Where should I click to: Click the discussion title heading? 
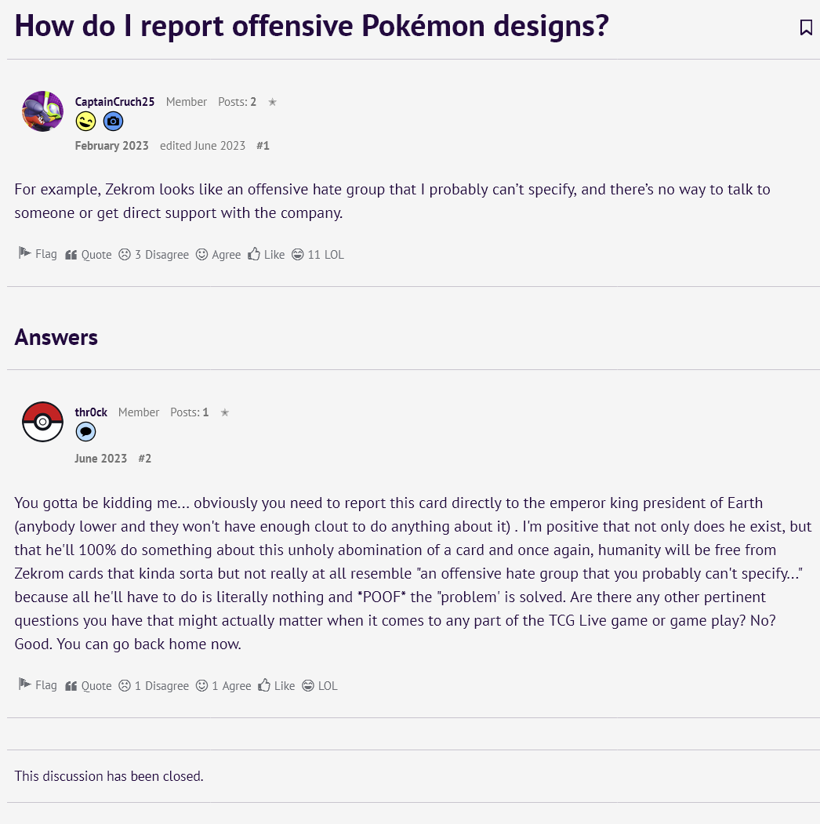click(x=311, y=25)
